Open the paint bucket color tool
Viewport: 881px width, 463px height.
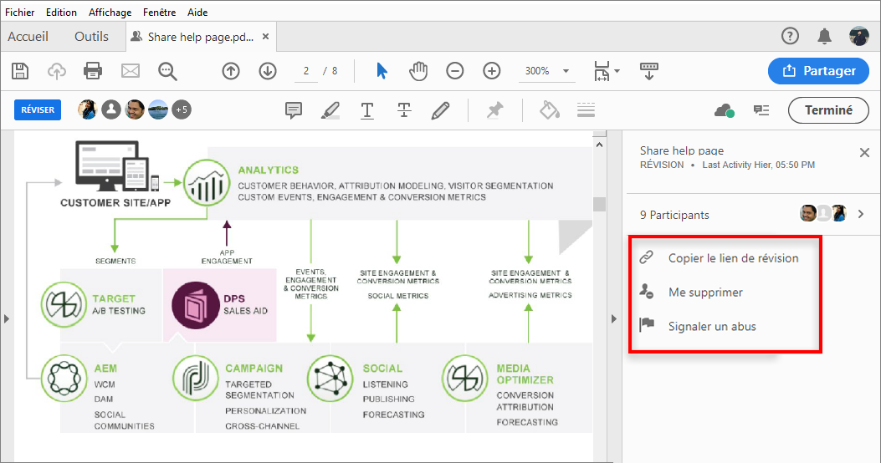(549, 110)
